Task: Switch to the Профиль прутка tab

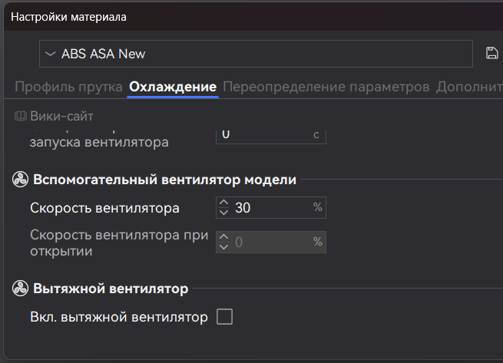Action: pyautogui.click(x=68, y=87)
